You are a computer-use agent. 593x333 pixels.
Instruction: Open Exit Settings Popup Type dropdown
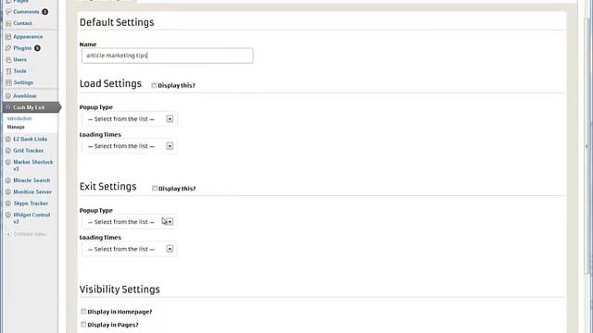130,222
